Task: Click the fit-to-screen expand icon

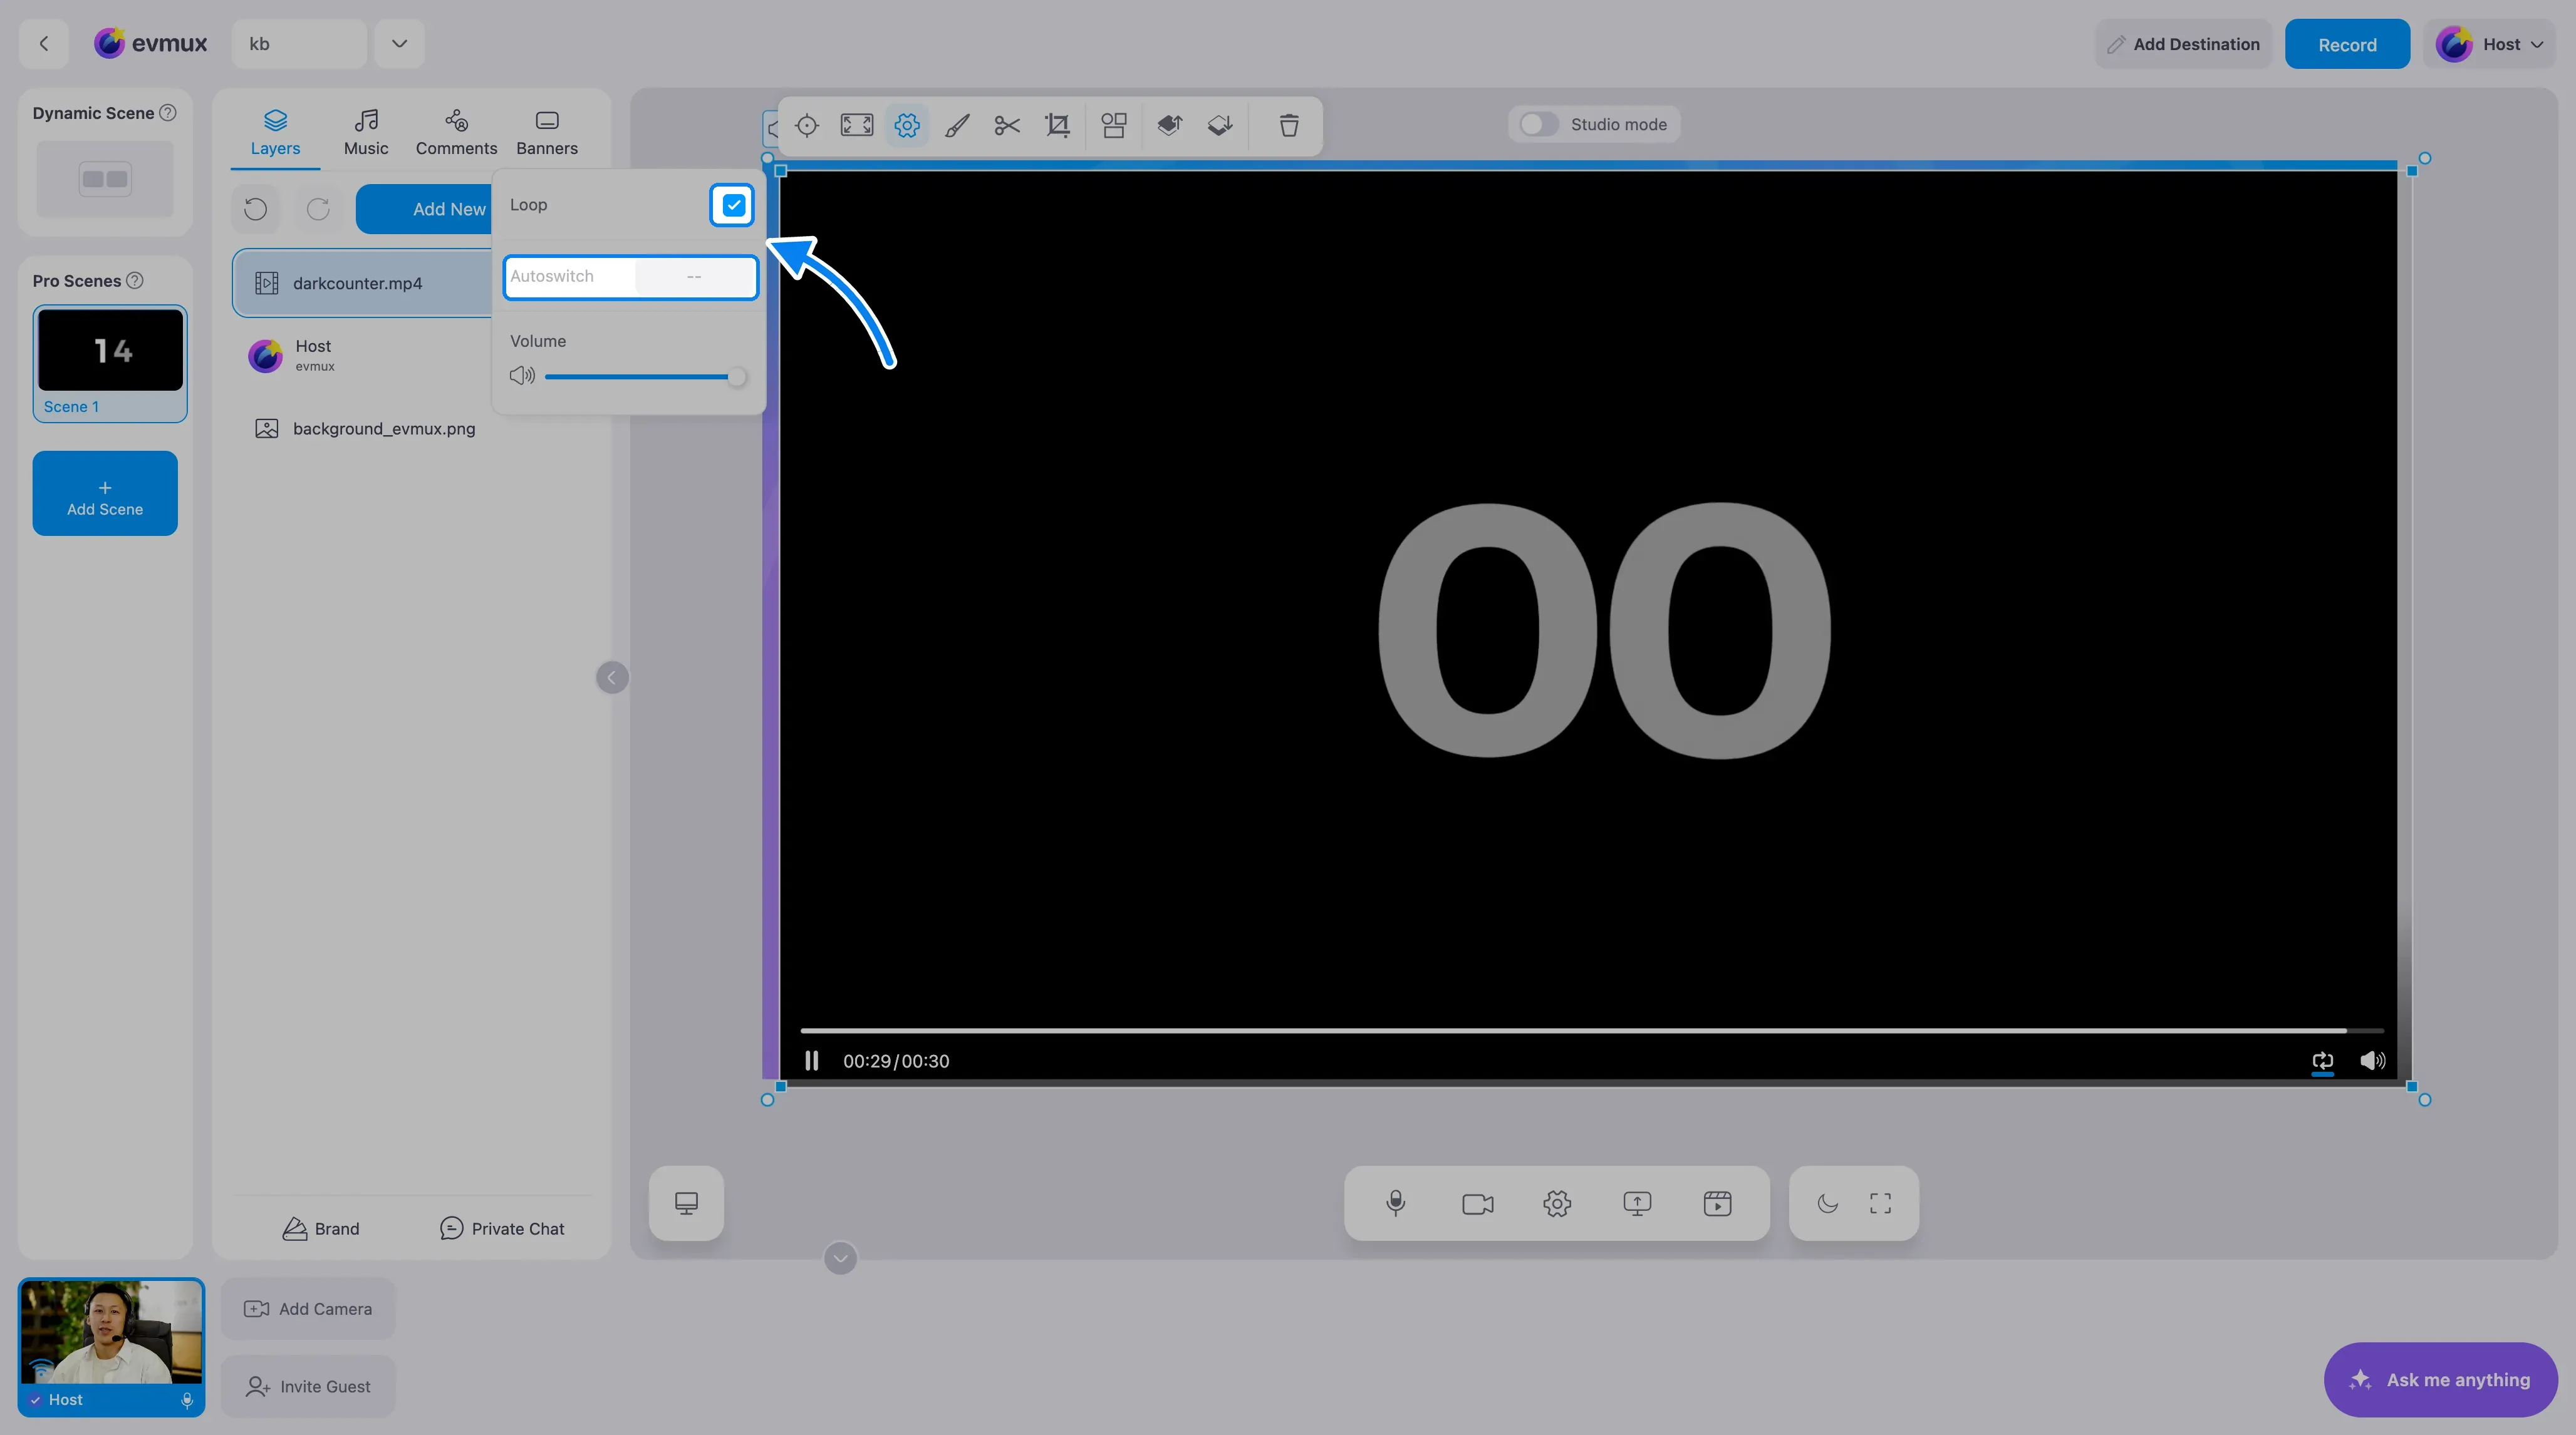Action: (x=857, y=125)
